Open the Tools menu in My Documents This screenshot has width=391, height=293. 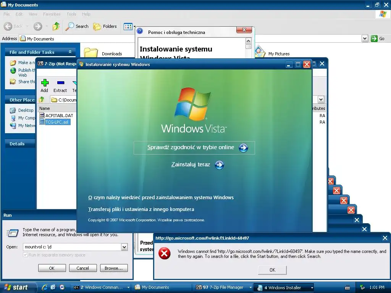coord(71,14)
